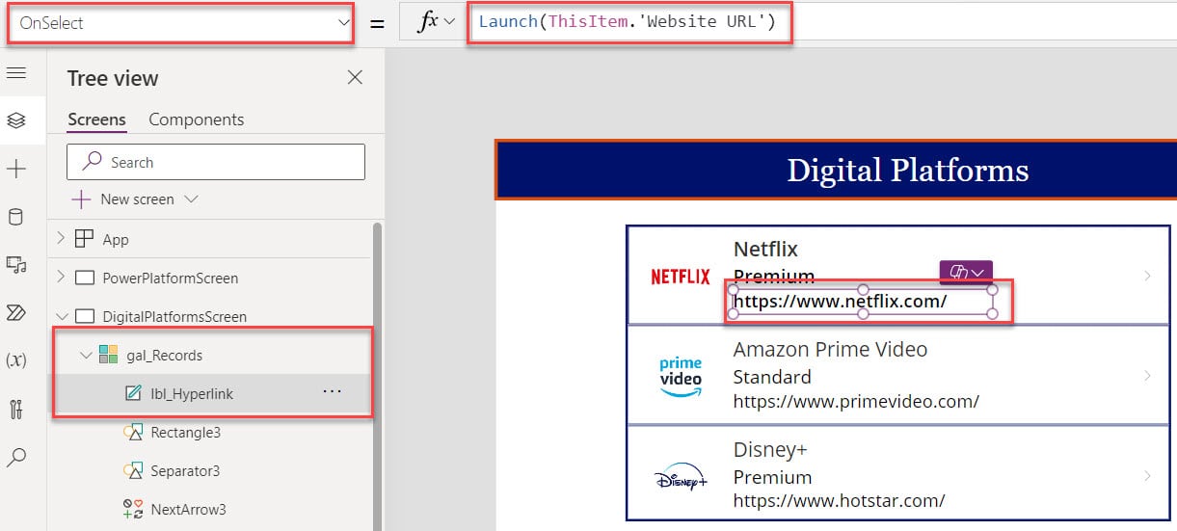The height and width of the screenshot is (531, 1177).
Task: Open the Variables (x) icon in sidebar
Action: pos(16,359)
